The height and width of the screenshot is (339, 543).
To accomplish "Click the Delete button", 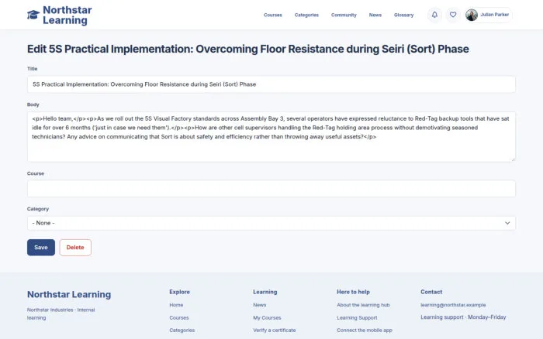I will [x=75, y=248].
